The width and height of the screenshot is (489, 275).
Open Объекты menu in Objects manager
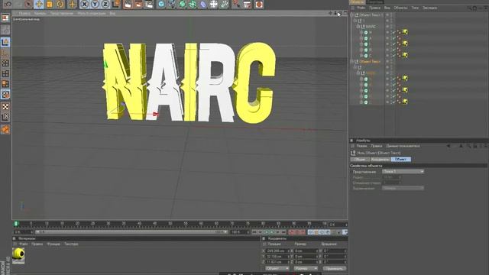pos(400,8)
